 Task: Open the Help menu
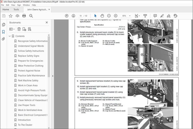(34, 5)
